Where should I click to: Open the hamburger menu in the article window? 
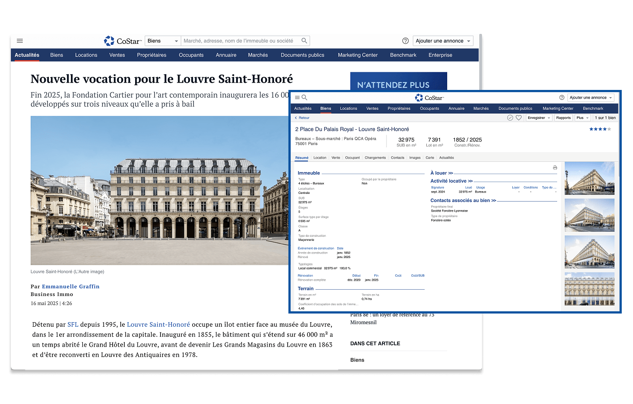(x=20, y=41)
